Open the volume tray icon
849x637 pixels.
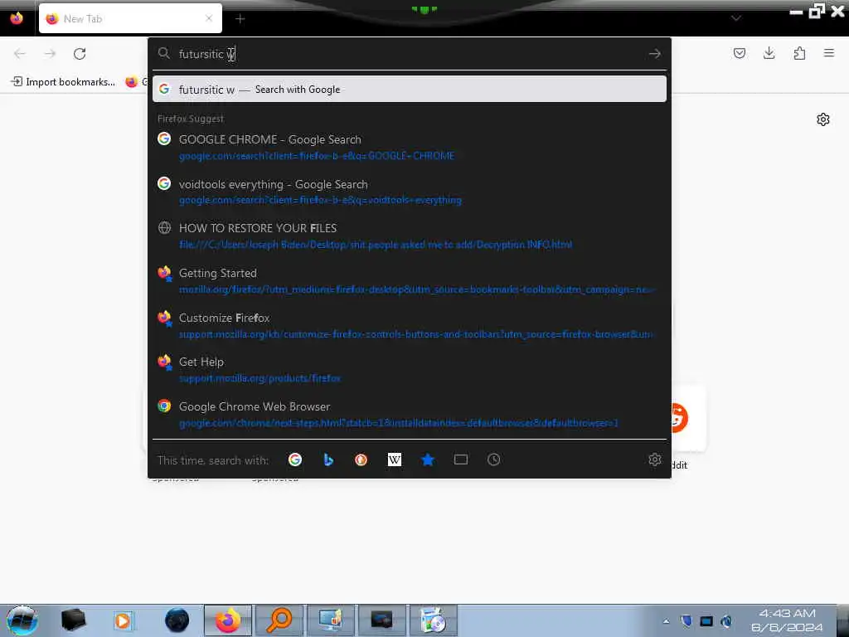[726, 621]
